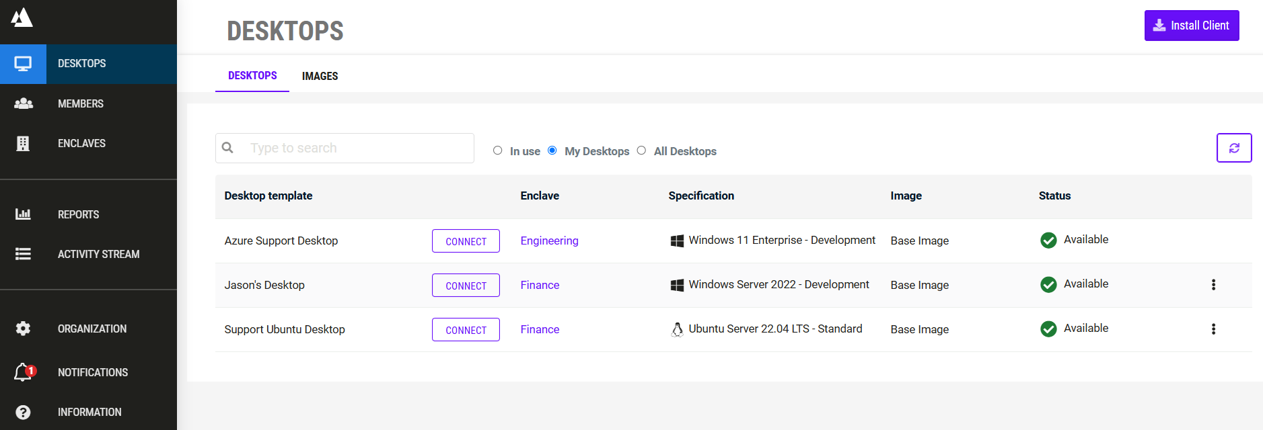Open Activity Stream via the list icon
This screenshot has width=1263, height=430.
23,254
